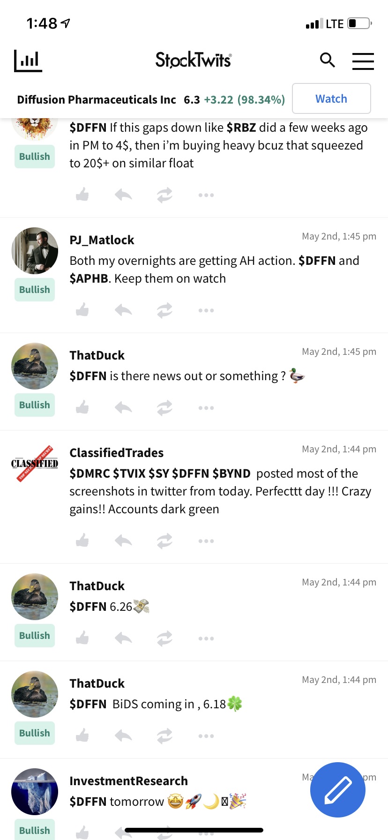Viewport: 388px width, 840px height.
Task: Open the hamburger menu
Action: [363, 61]
